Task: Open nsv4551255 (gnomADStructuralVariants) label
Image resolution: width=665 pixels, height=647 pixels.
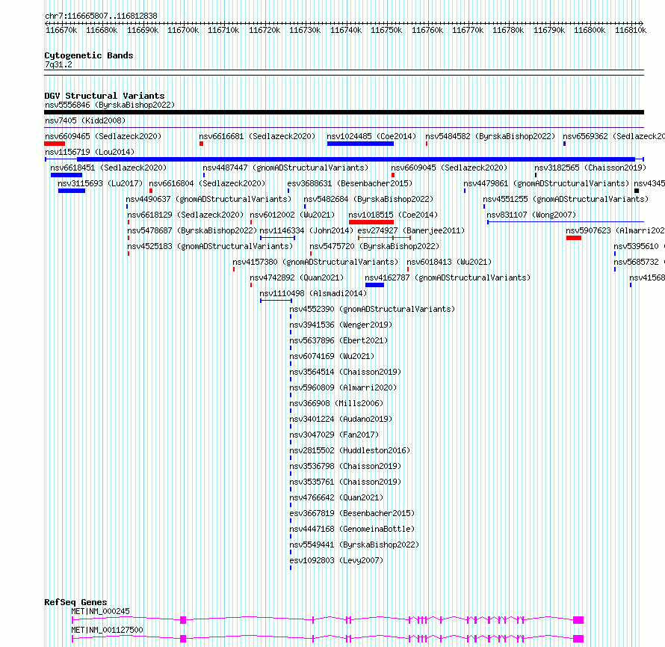Action: pos(566,199)
